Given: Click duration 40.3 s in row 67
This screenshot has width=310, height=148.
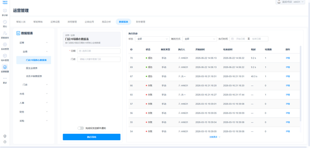Looking at the screenshot, I should (254, 77).
